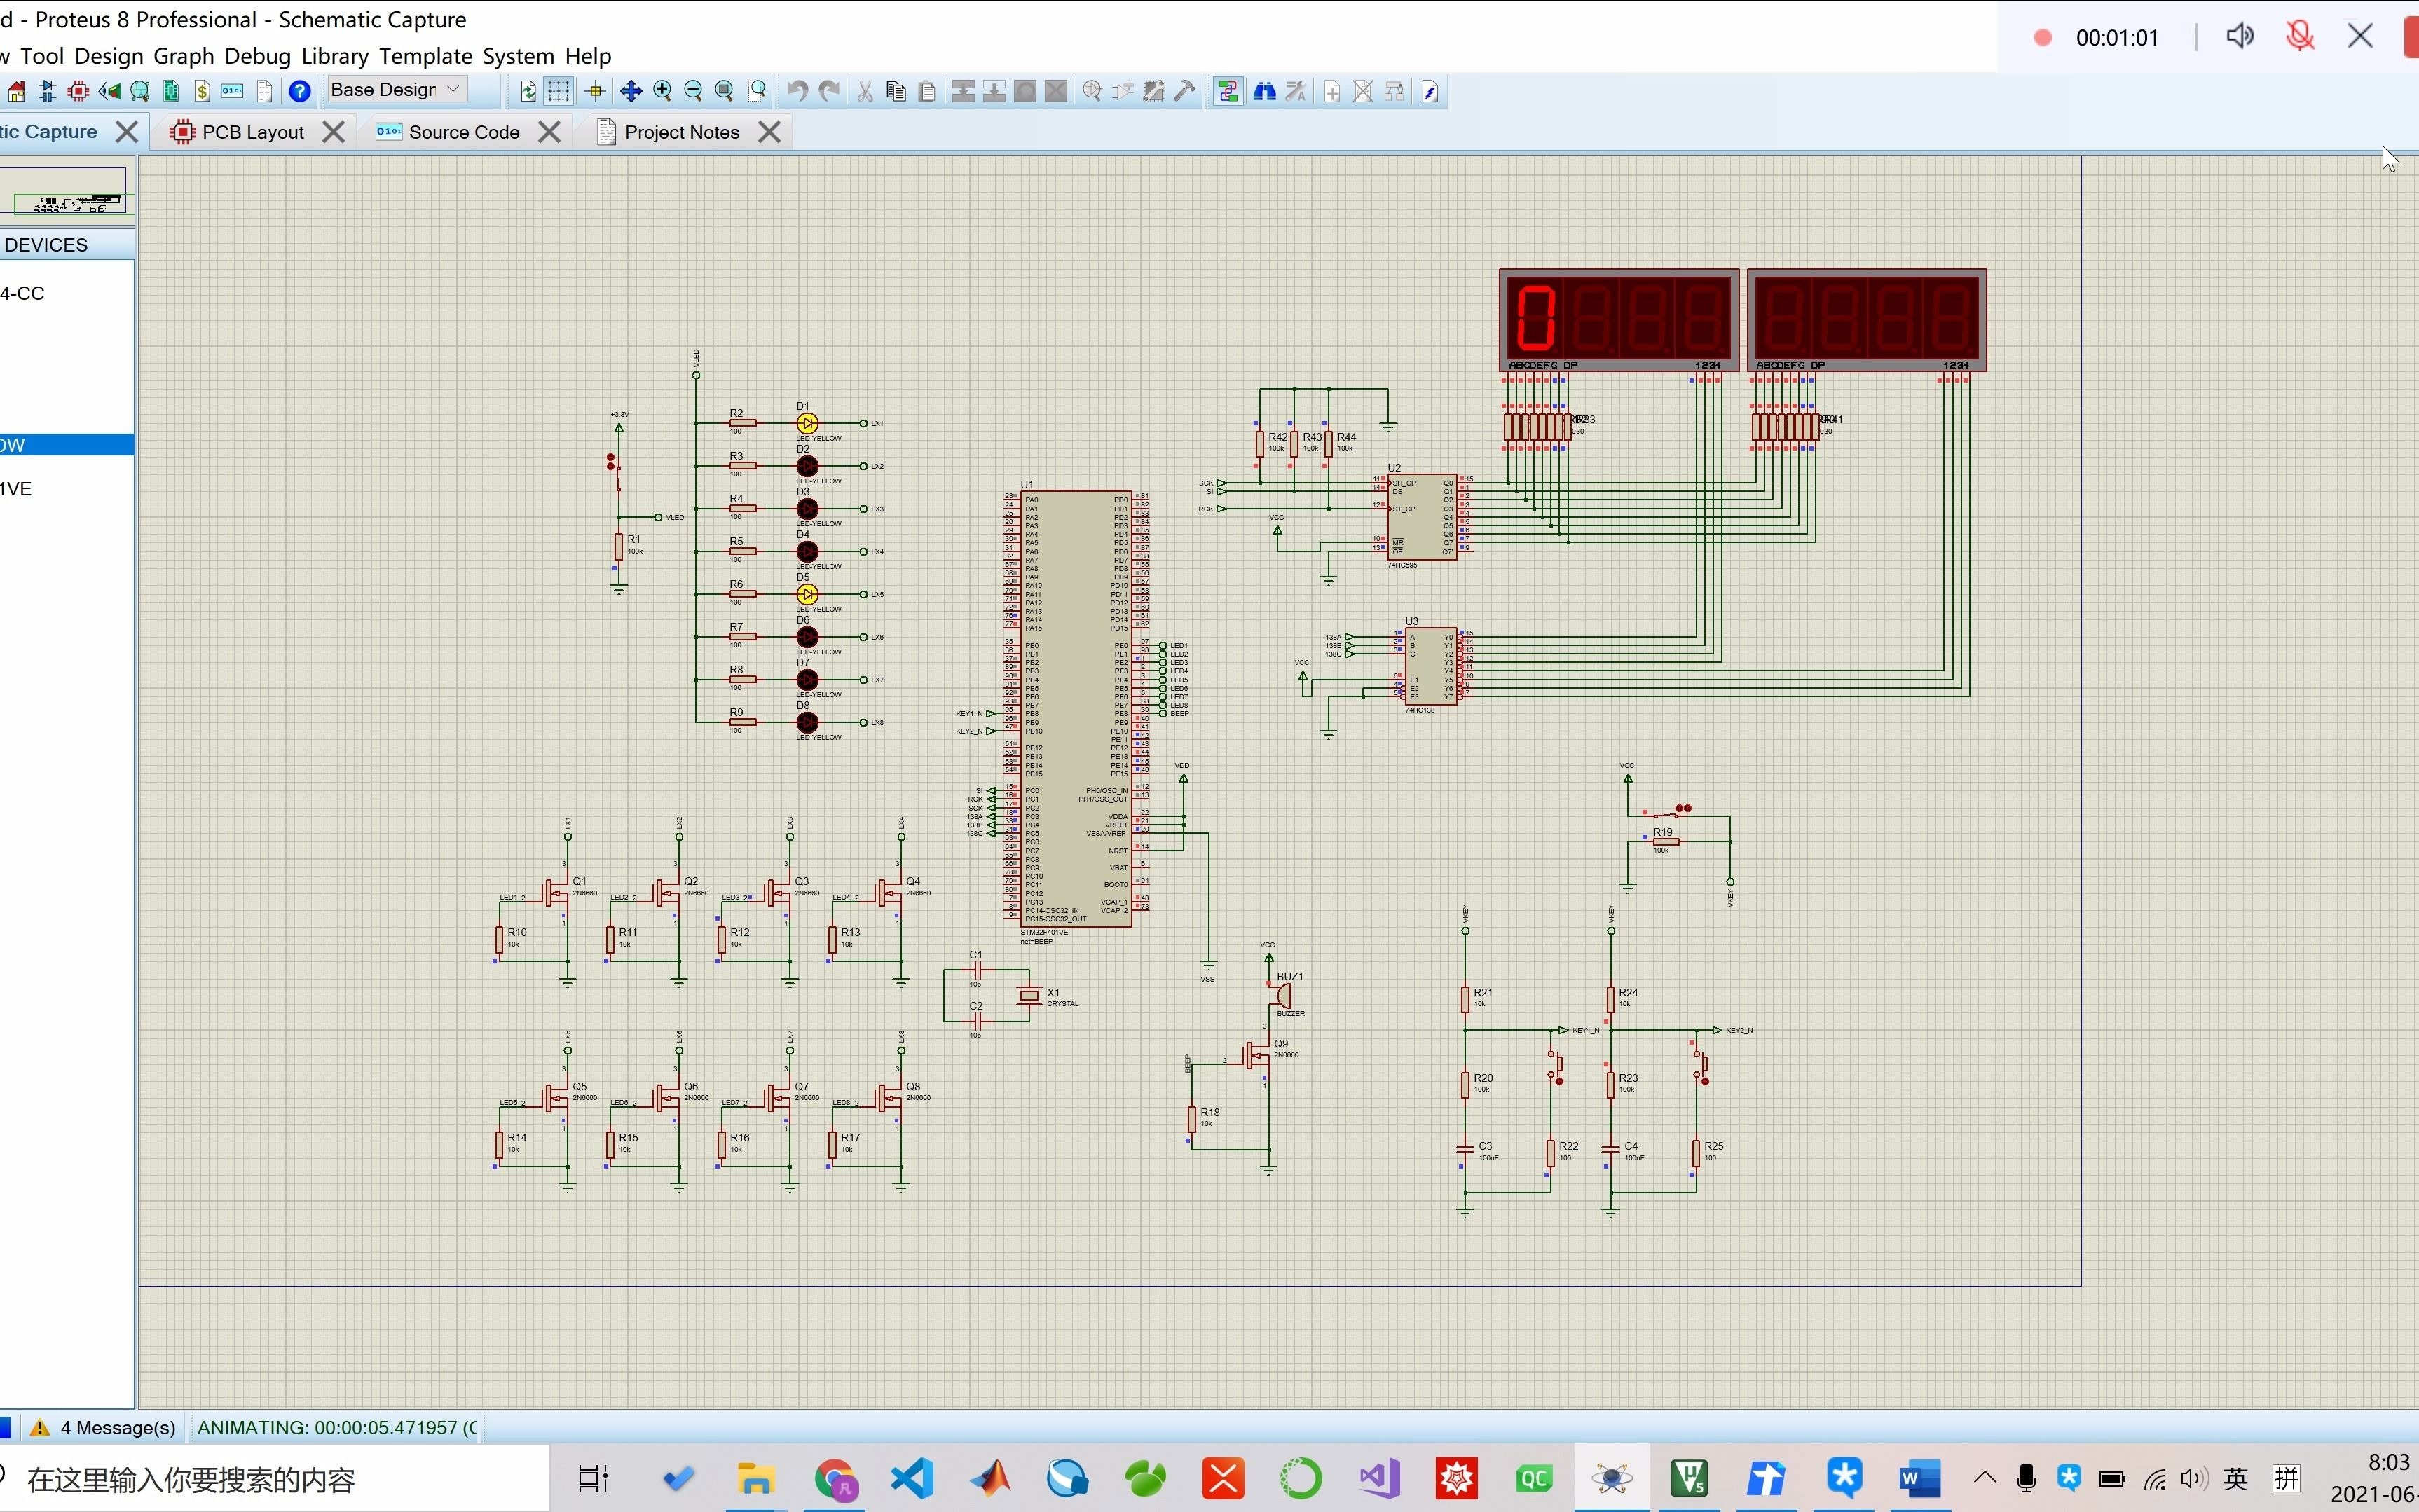Open the Help icon on the toolbar

[299, 90]
